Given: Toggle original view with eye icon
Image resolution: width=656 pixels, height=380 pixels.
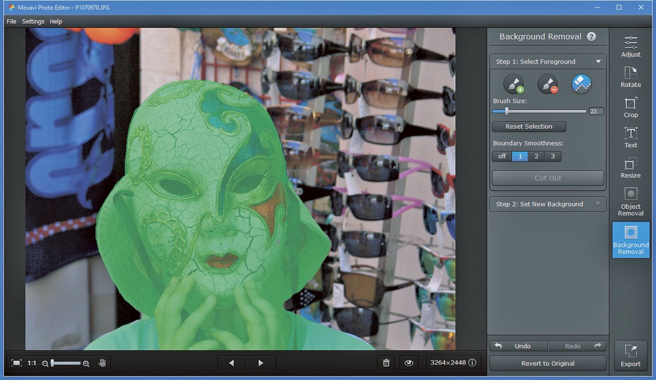Looking at the screenshot, I should 408,363.
